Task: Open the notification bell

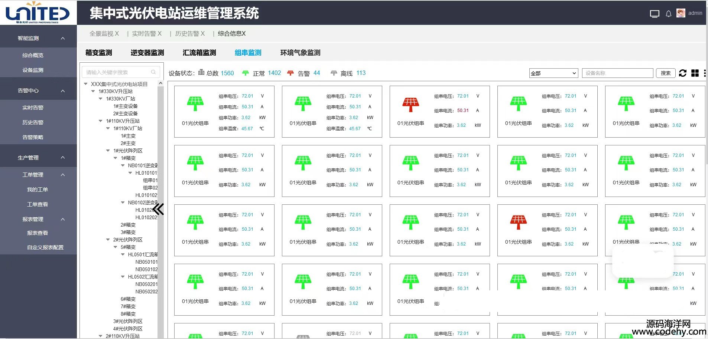Action: 668,14
